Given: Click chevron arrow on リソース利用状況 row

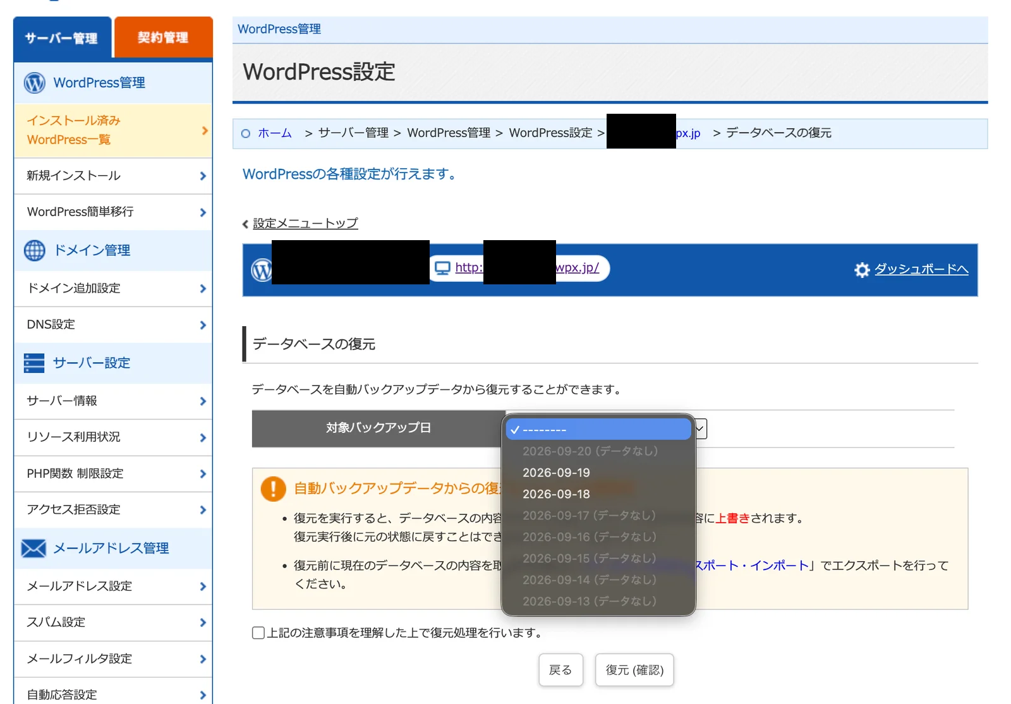Looking at the screenshot, I should pyautogui.click(x=203, y=438).
